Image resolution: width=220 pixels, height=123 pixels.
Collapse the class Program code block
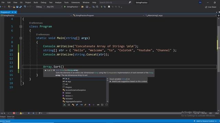pyautogui.click(x=21, y=27)
